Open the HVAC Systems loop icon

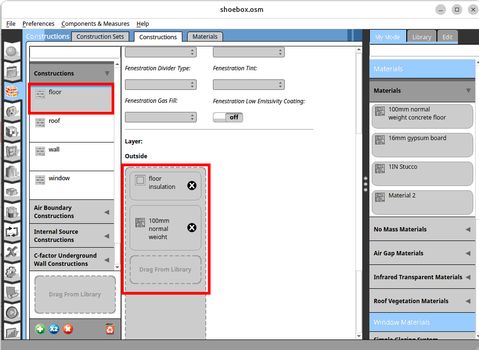pyautogui.click(x=11, y=232)
